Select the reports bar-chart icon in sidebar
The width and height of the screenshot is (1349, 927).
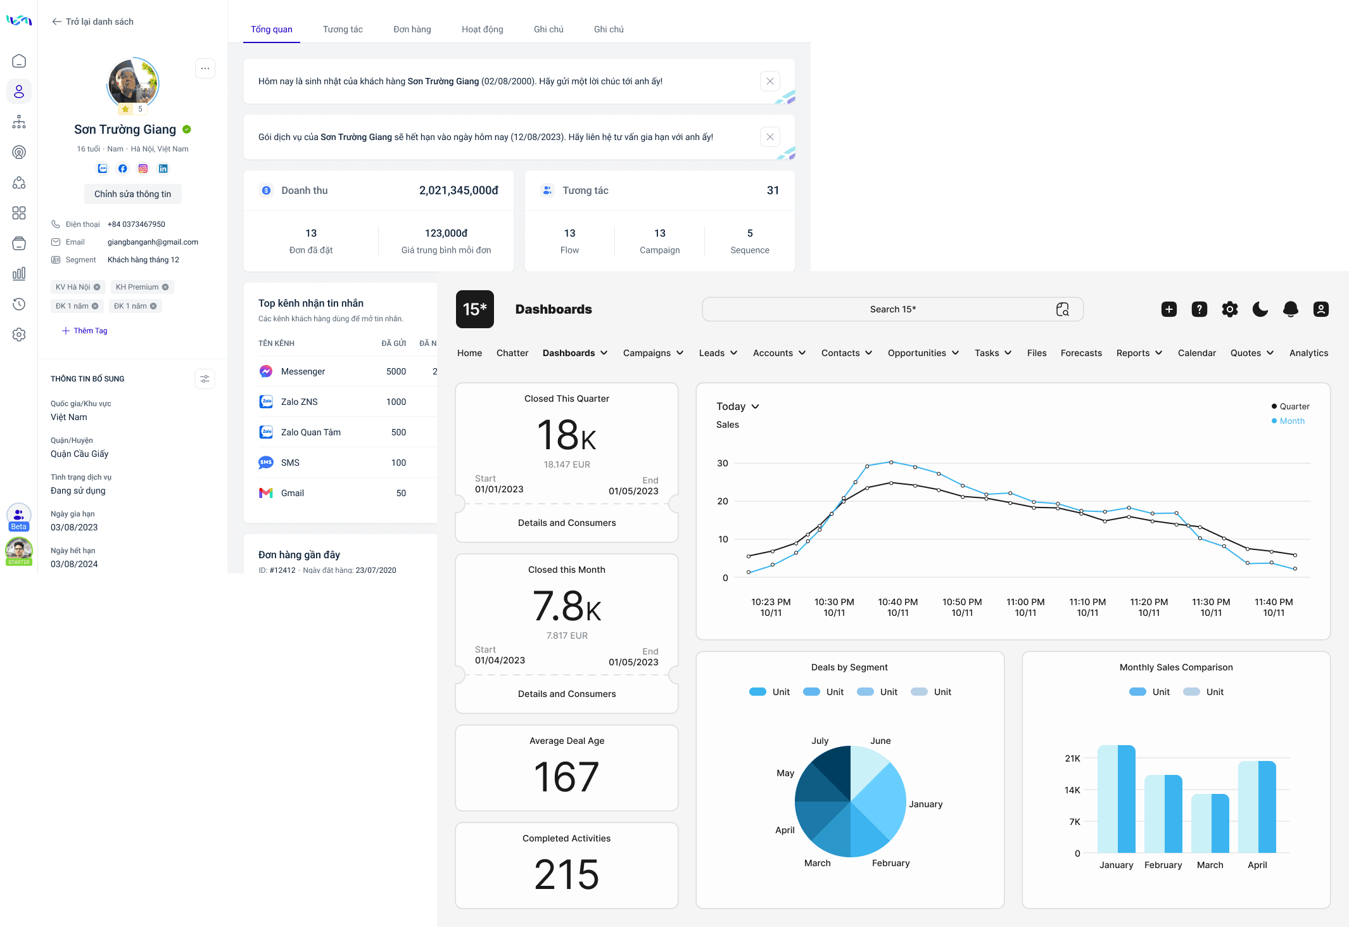[x=18, y=274]
